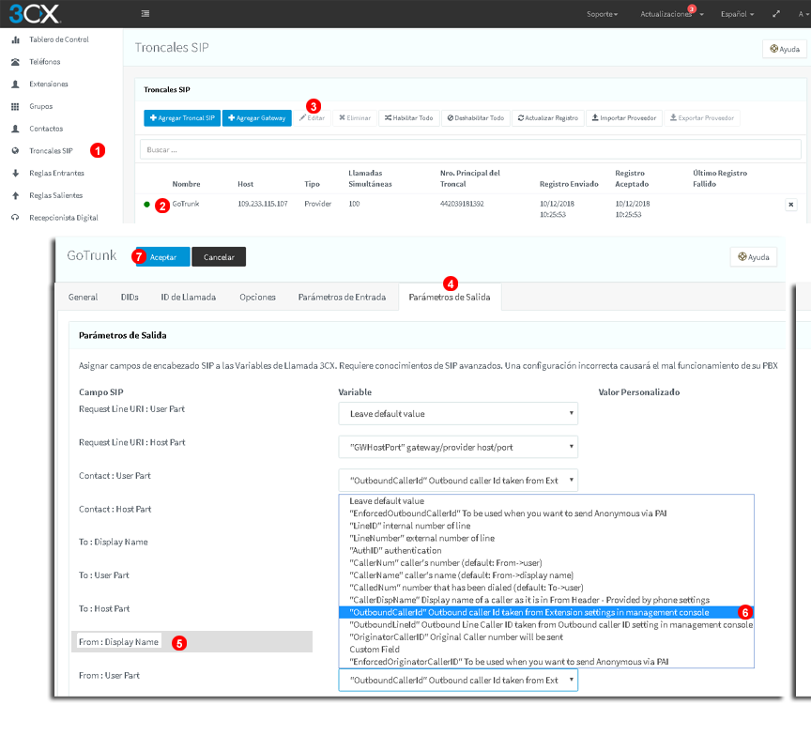Switch to Parámetros de Salida tab
This screenshot has width=811, height=751.
[450, 297]
